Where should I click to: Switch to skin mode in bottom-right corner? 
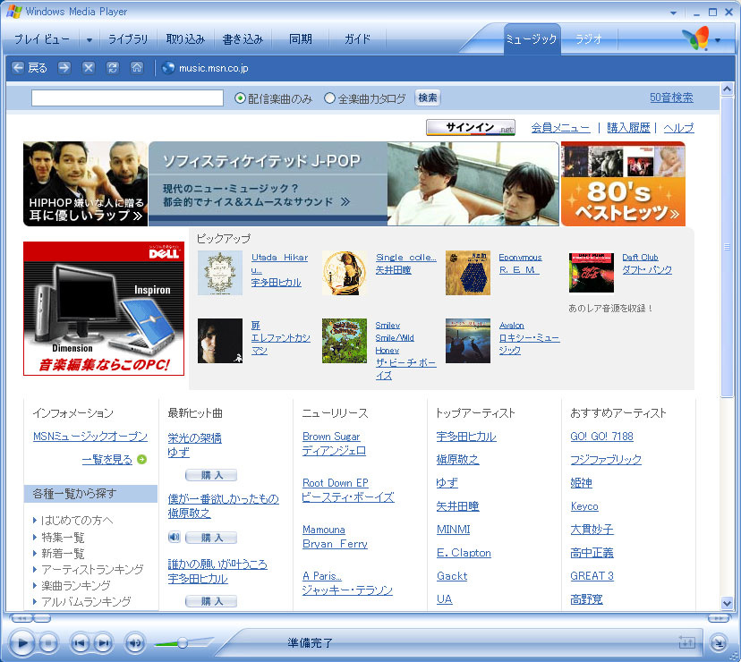coord(719,642)
